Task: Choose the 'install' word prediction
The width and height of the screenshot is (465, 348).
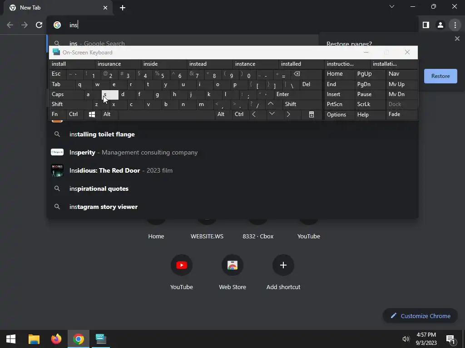Action: (72, 64)
